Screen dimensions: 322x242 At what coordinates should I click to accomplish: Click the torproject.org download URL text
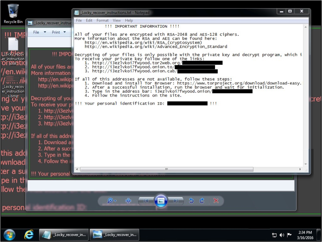239,83
